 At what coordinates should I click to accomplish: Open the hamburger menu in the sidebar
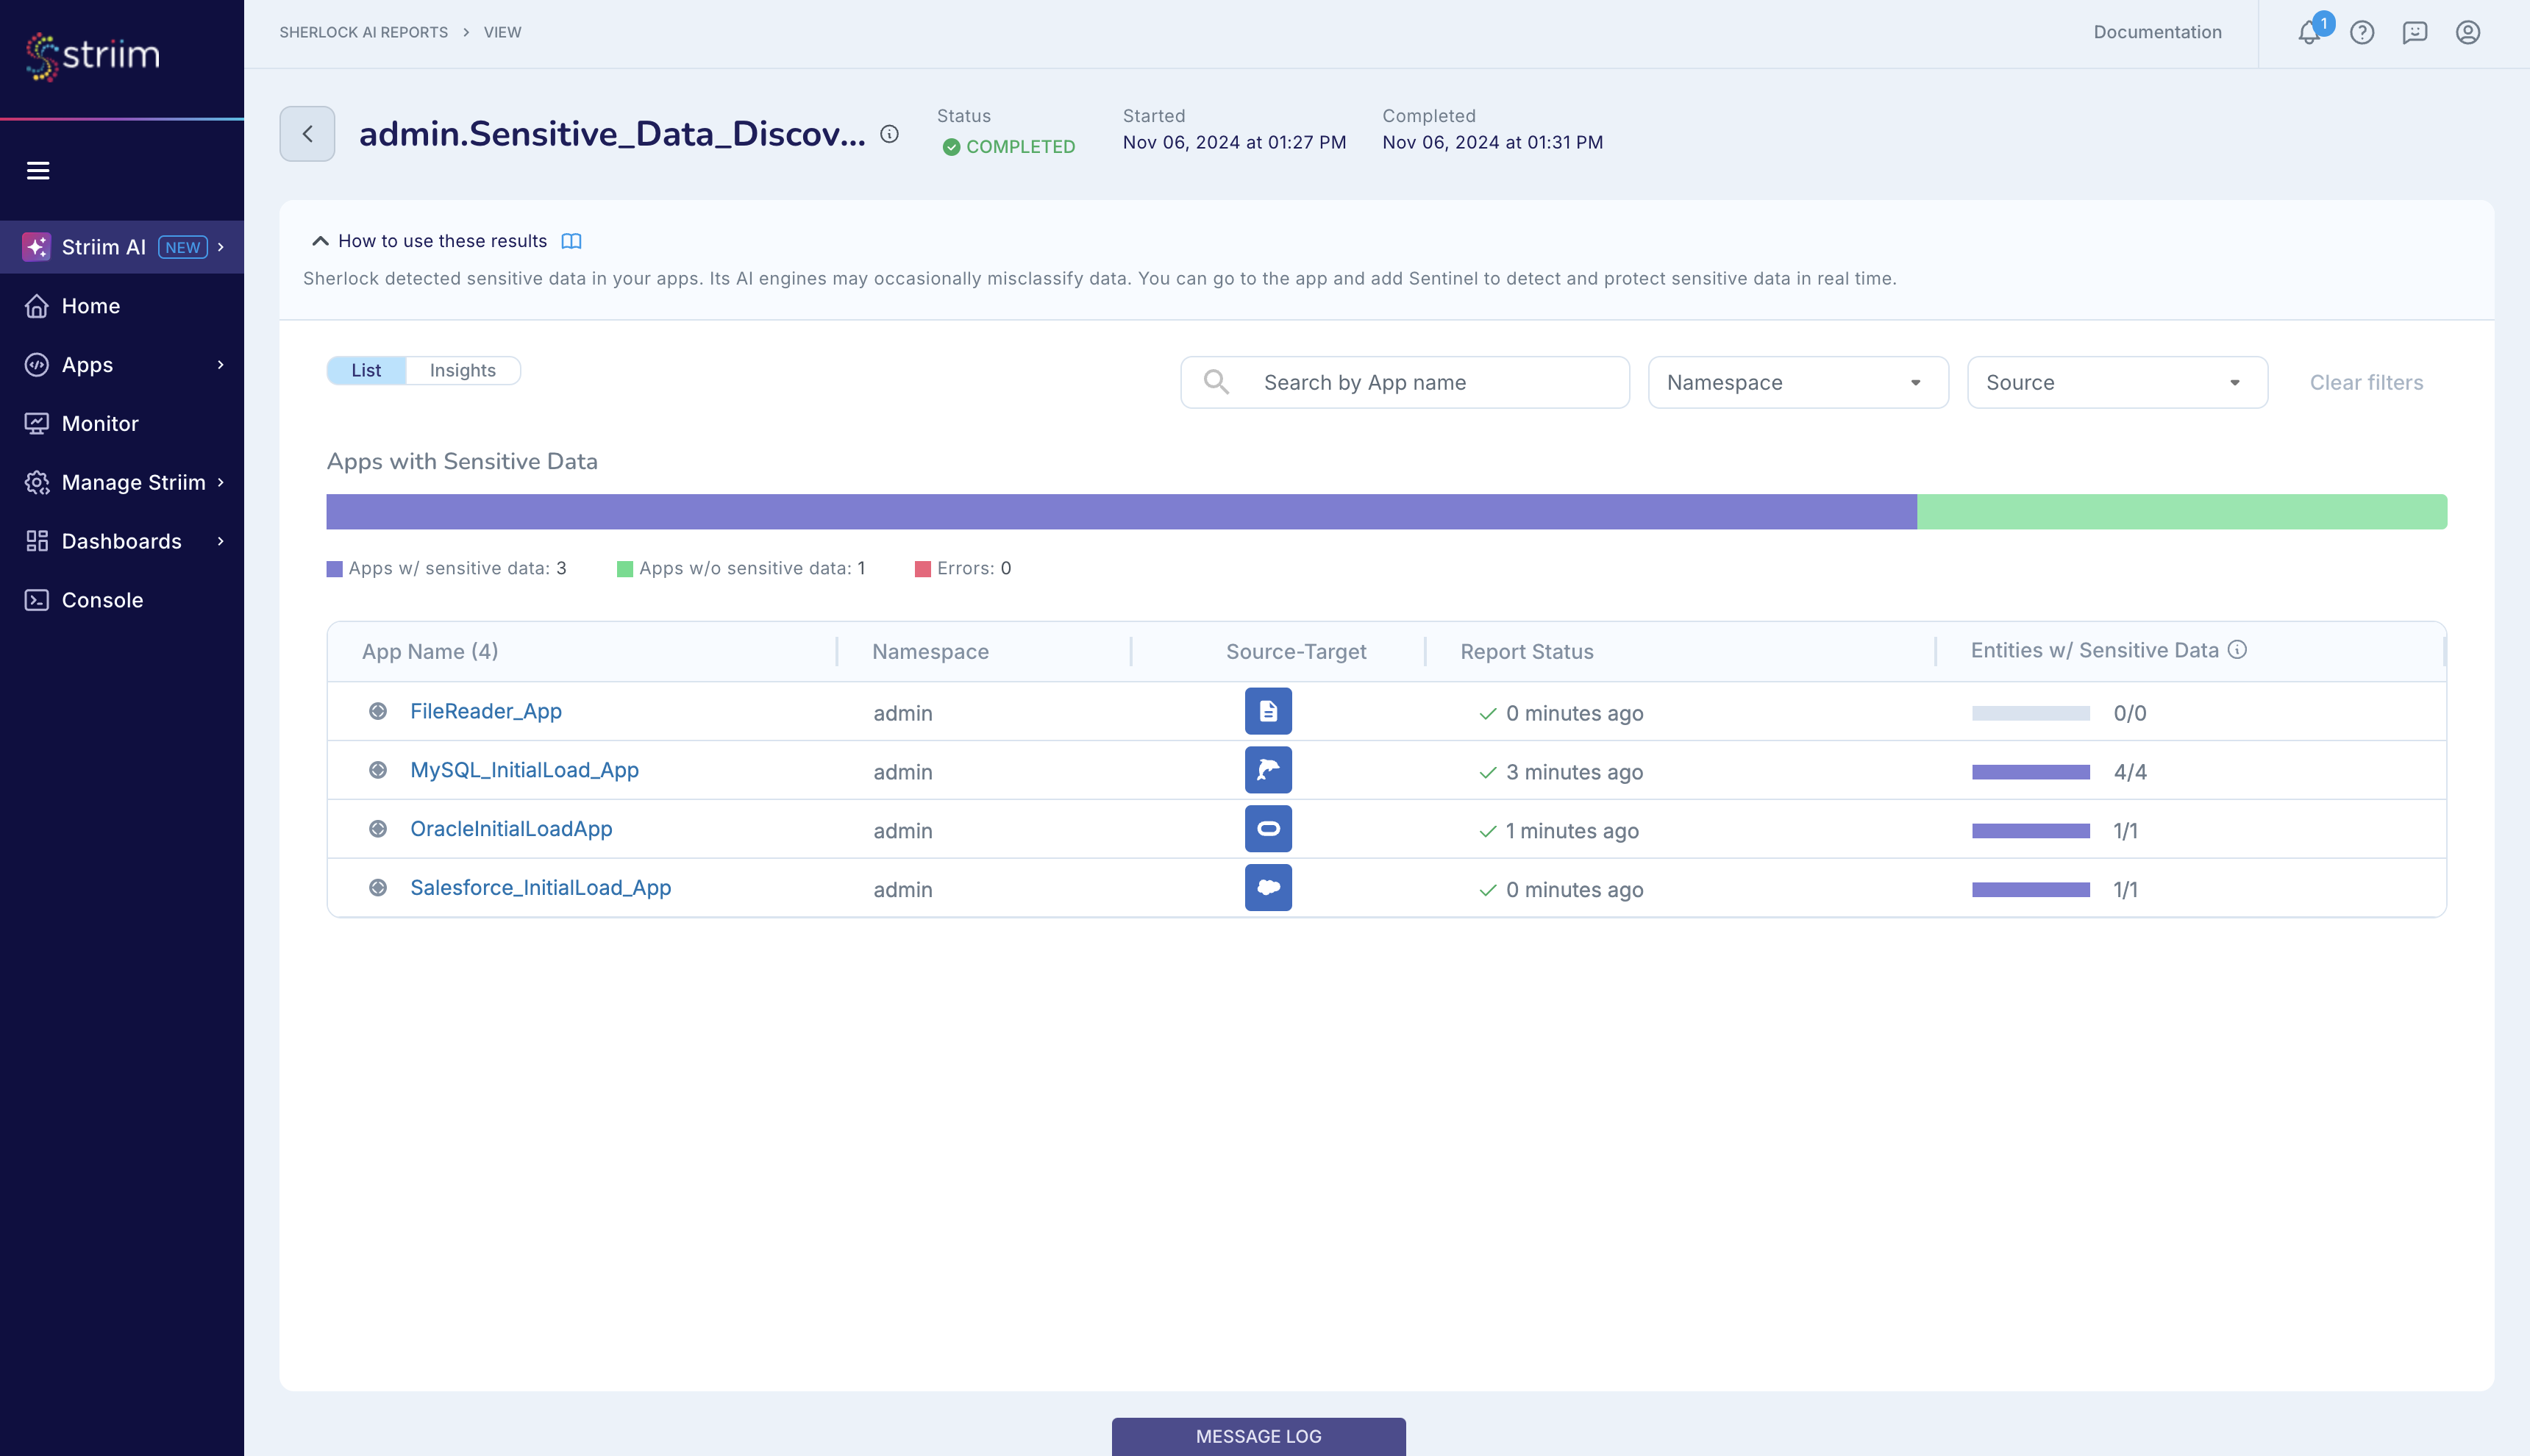[38, 170]
